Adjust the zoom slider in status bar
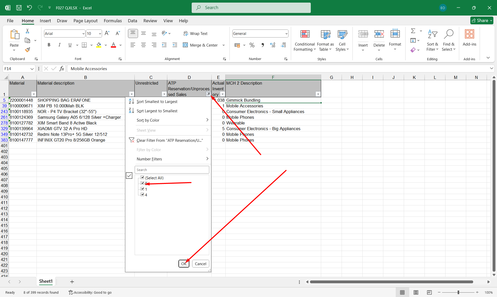497x297 pixels. (x=458, y=292)
